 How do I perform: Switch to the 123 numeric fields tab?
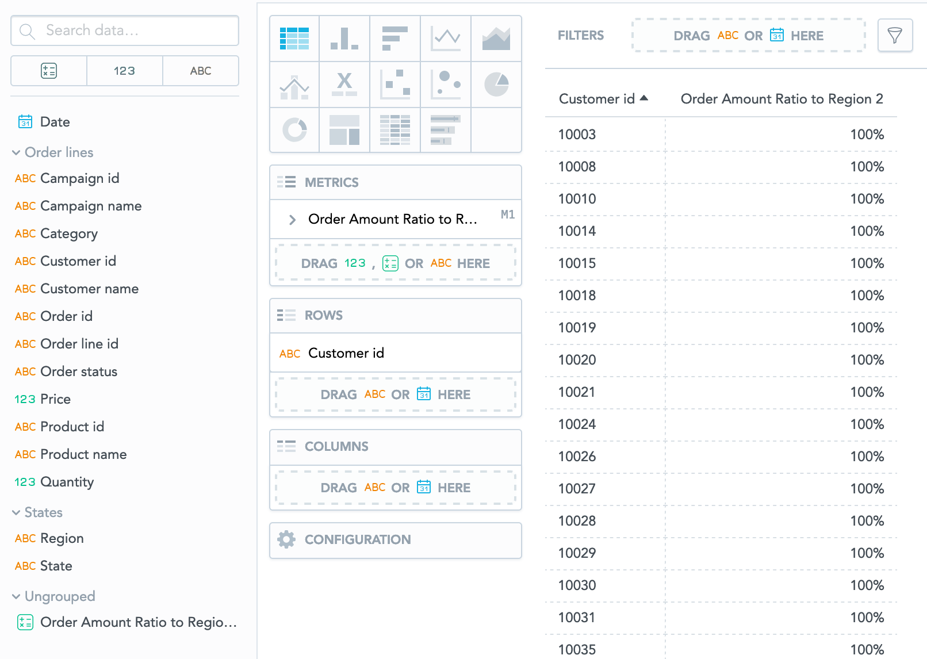[124, 70]
